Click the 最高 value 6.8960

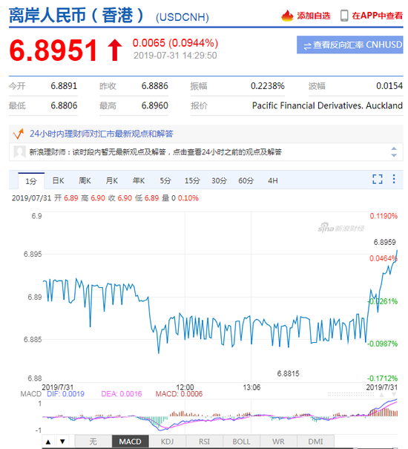pyautogui.click(x=154, y=105)
